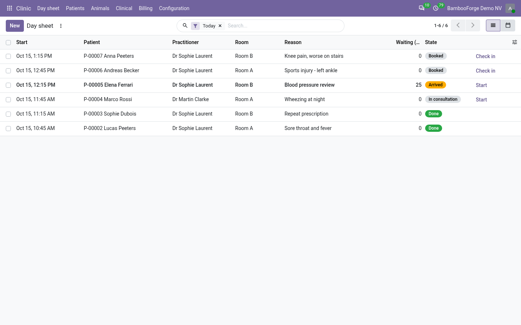521x325 pixels.
Task: Select the Anna Peeters row checkbox
Action: point(8,56)
